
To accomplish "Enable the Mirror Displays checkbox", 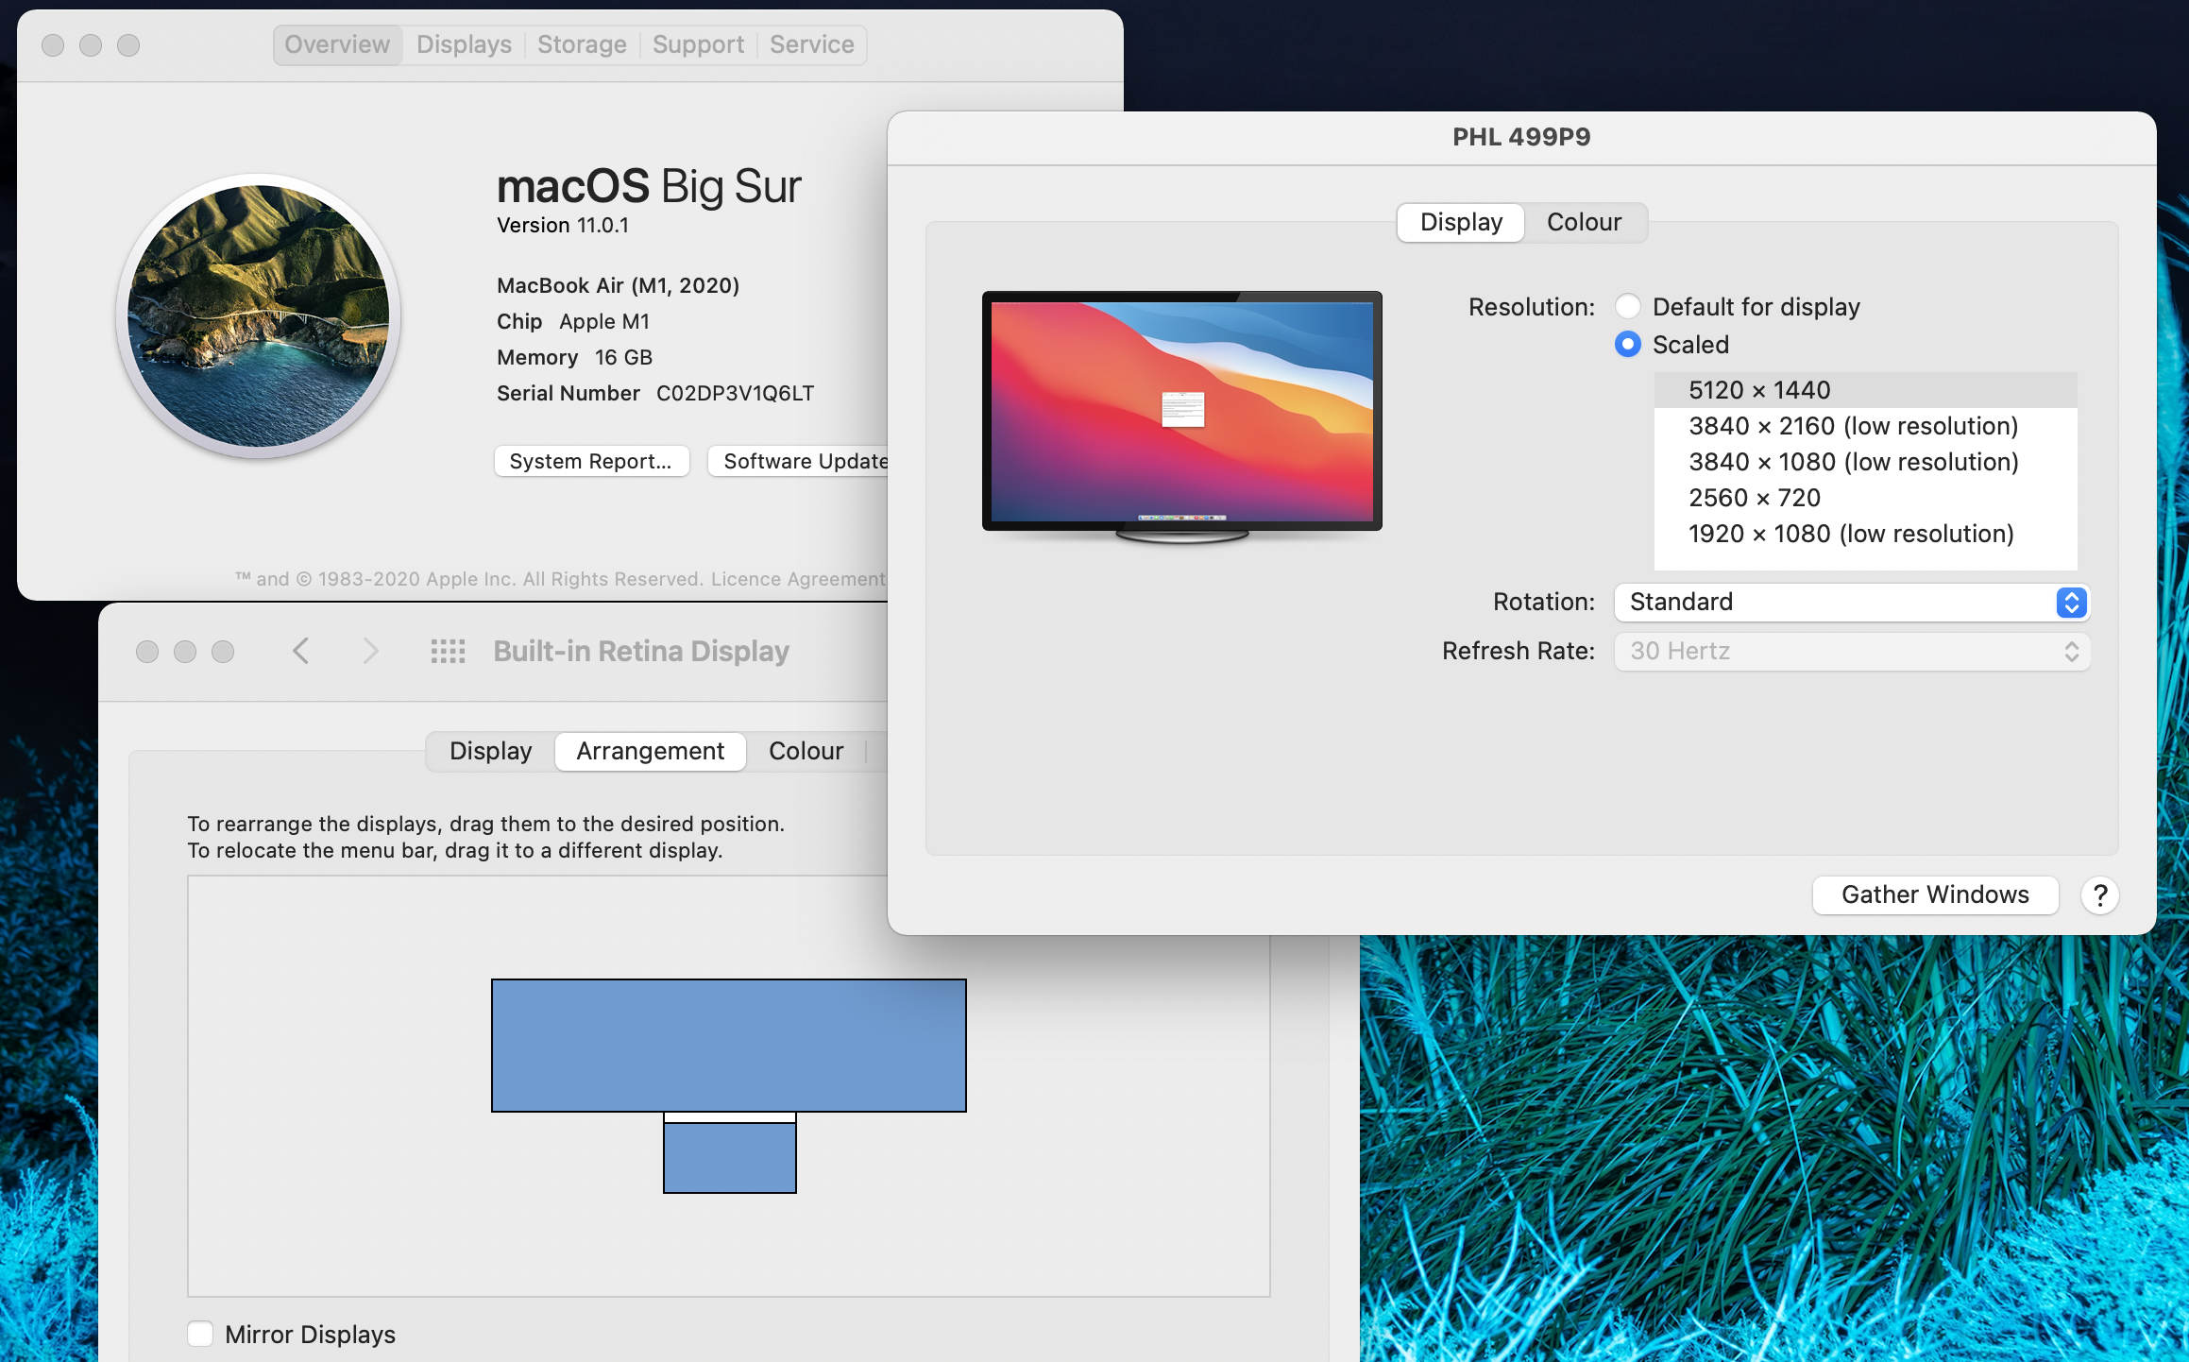I will 200,1334.
